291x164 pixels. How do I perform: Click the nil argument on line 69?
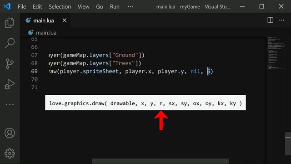click(195, 72)
